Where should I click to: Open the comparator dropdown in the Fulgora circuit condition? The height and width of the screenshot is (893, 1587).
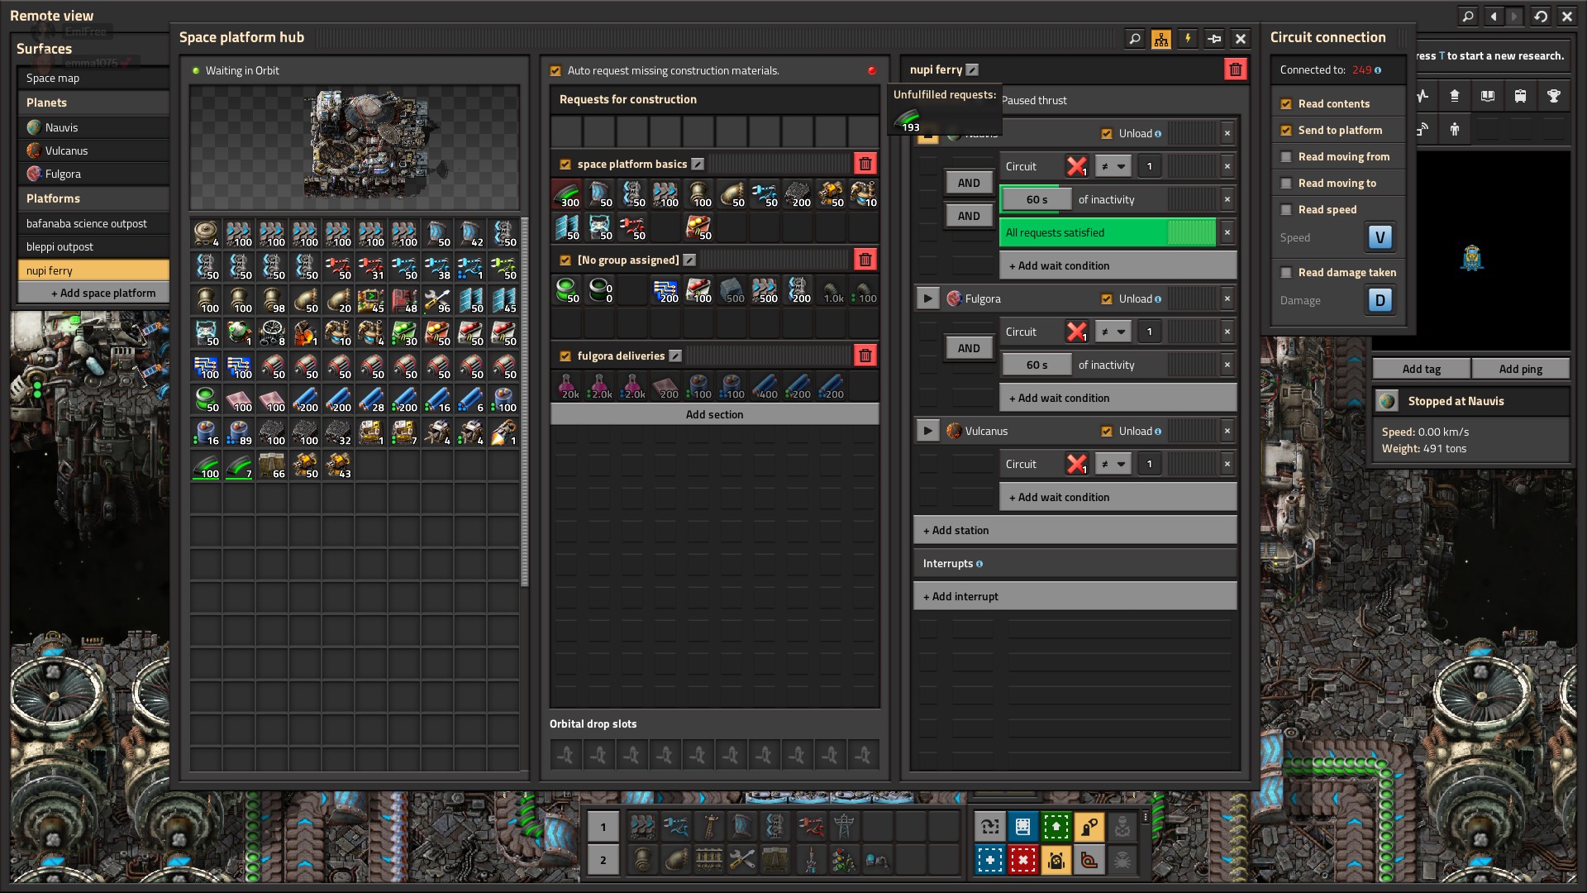coord(1113,332)
